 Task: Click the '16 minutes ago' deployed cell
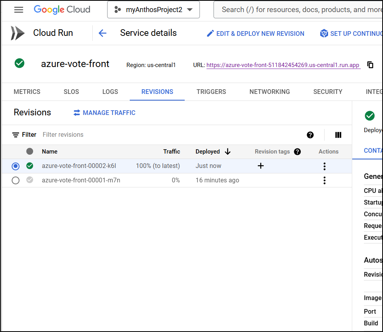click(217, 180)
